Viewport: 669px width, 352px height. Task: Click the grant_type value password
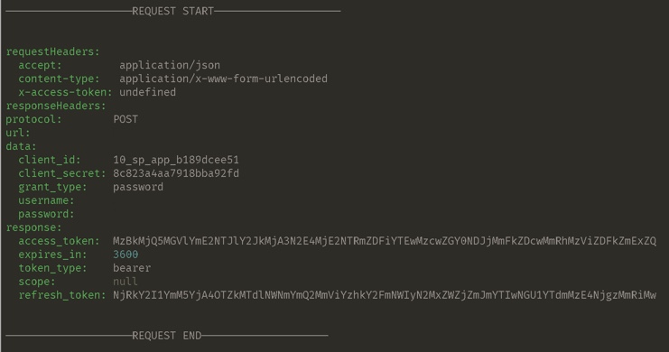tap(138, 187)
